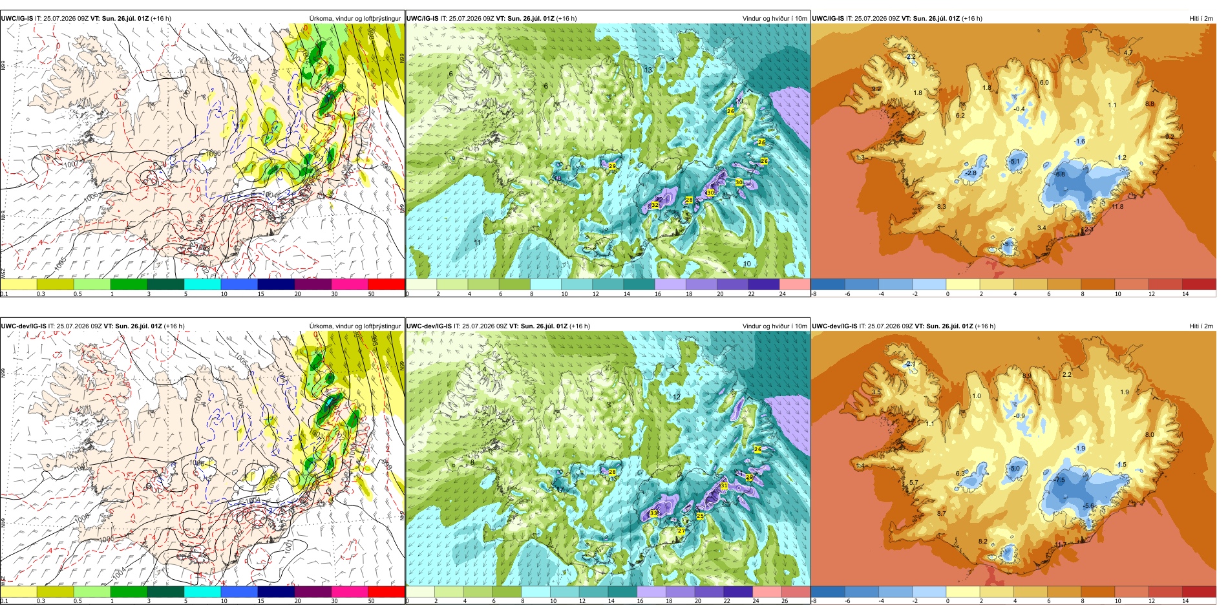1228x614 pixels.
Task: Click the -5.3 value on the UWC temperature map
Action: point(1009,244)
